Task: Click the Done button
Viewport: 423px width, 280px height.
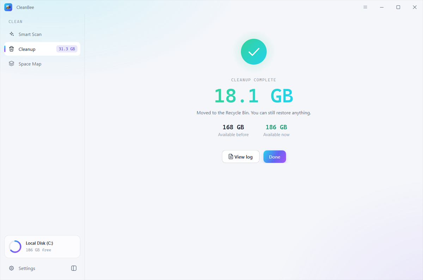Action: (275, 157)
